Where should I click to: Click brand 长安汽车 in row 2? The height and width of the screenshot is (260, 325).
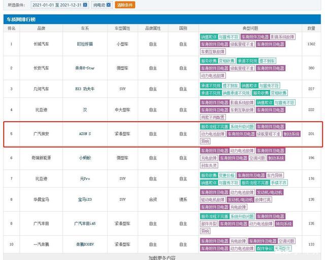(x=41, y=68)
